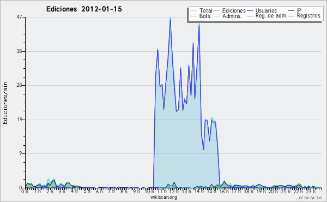Click the '4 h' x-axis label
This screenshot has width=327, height=202.
click(74, 191)
